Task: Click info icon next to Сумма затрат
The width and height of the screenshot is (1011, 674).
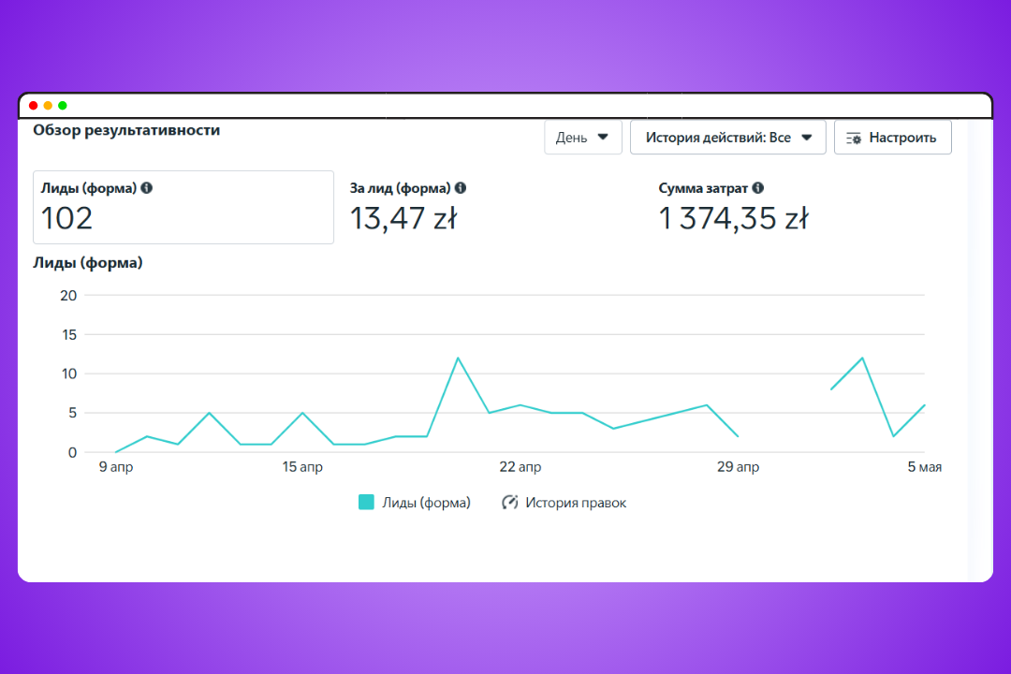Action: (758, 187)
